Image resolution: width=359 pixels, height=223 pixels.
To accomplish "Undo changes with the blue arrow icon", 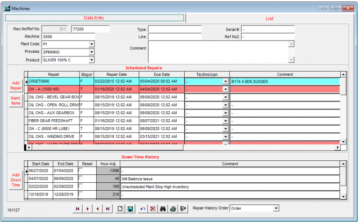I will pyautogui.click(x=143, y=209).
